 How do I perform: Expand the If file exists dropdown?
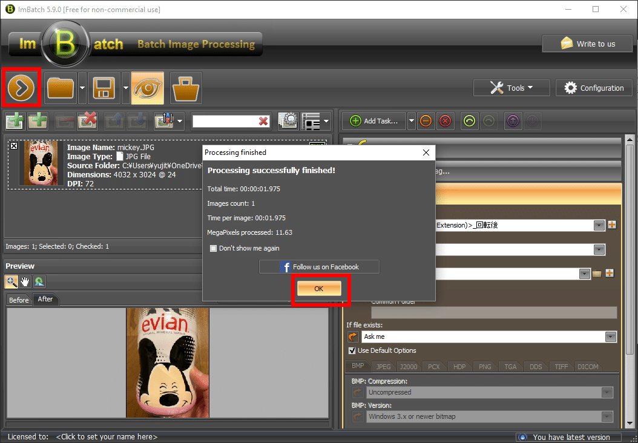tap(610, 337)
